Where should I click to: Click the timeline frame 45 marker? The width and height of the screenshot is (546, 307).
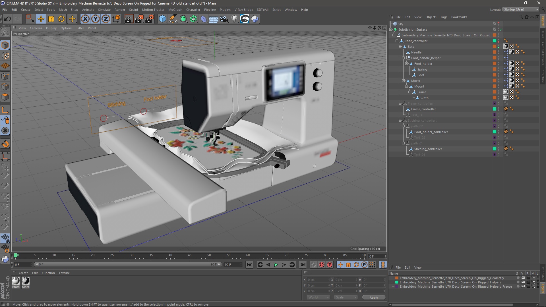tap(190, 255)
